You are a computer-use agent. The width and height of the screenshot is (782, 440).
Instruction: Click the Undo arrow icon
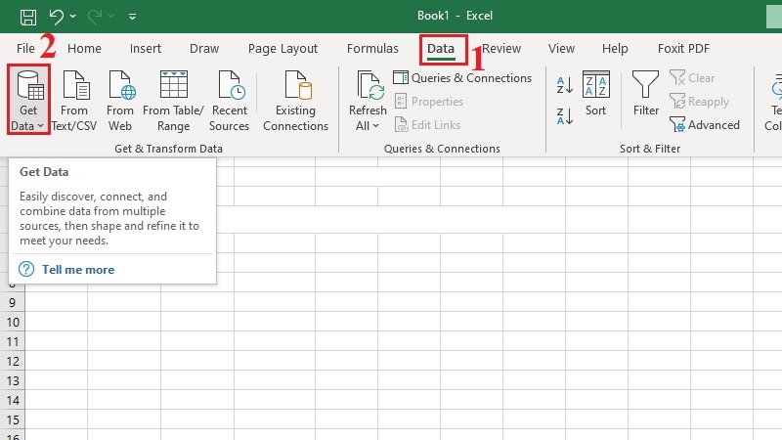(56, 17)
